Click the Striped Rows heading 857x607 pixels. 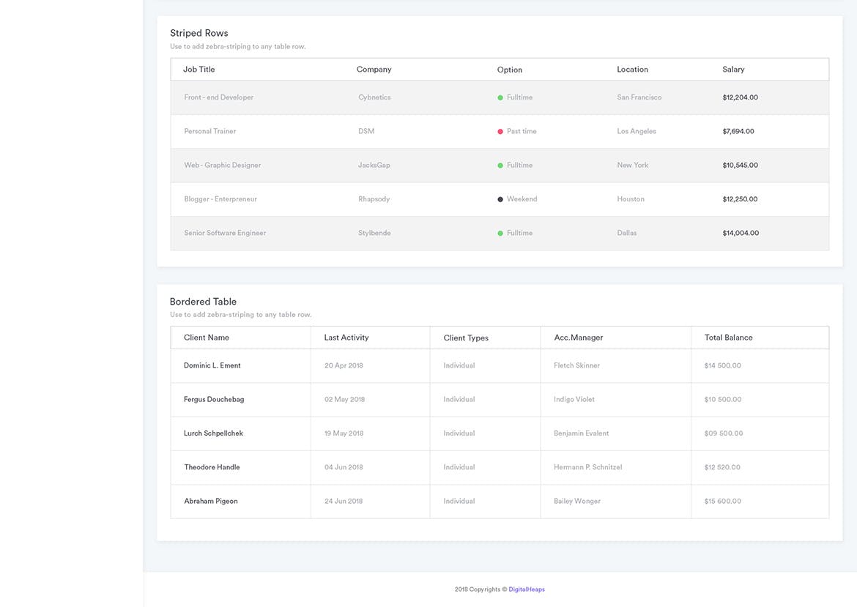[x=199, y=32]
